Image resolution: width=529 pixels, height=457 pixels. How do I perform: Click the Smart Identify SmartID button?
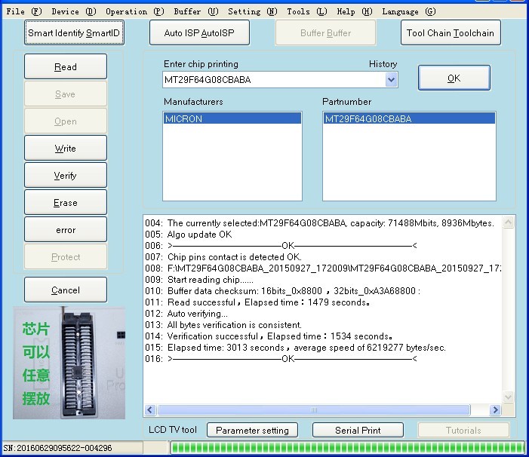73,33
